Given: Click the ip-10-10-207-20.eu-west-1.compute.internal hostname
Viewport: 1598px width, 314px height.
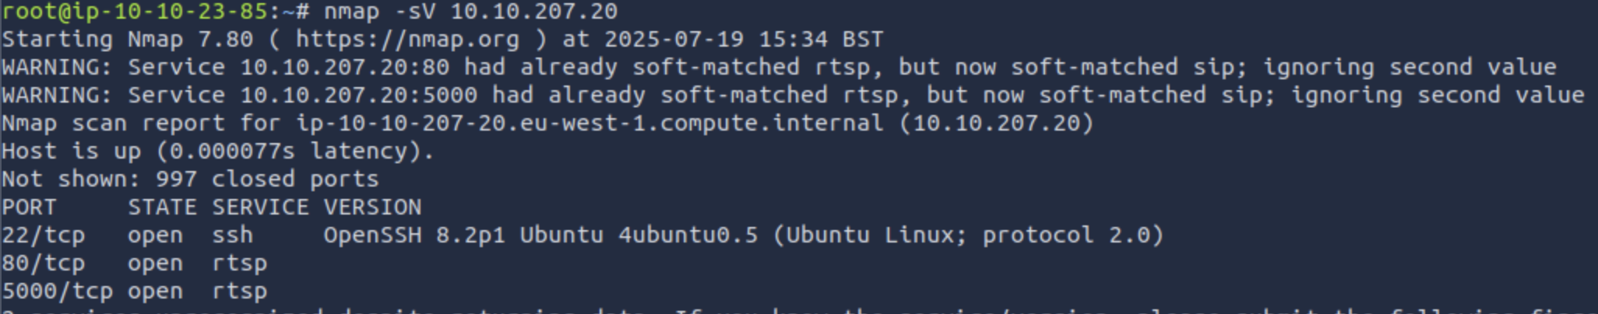Looking at the screenshot, I should click(590, 124).
